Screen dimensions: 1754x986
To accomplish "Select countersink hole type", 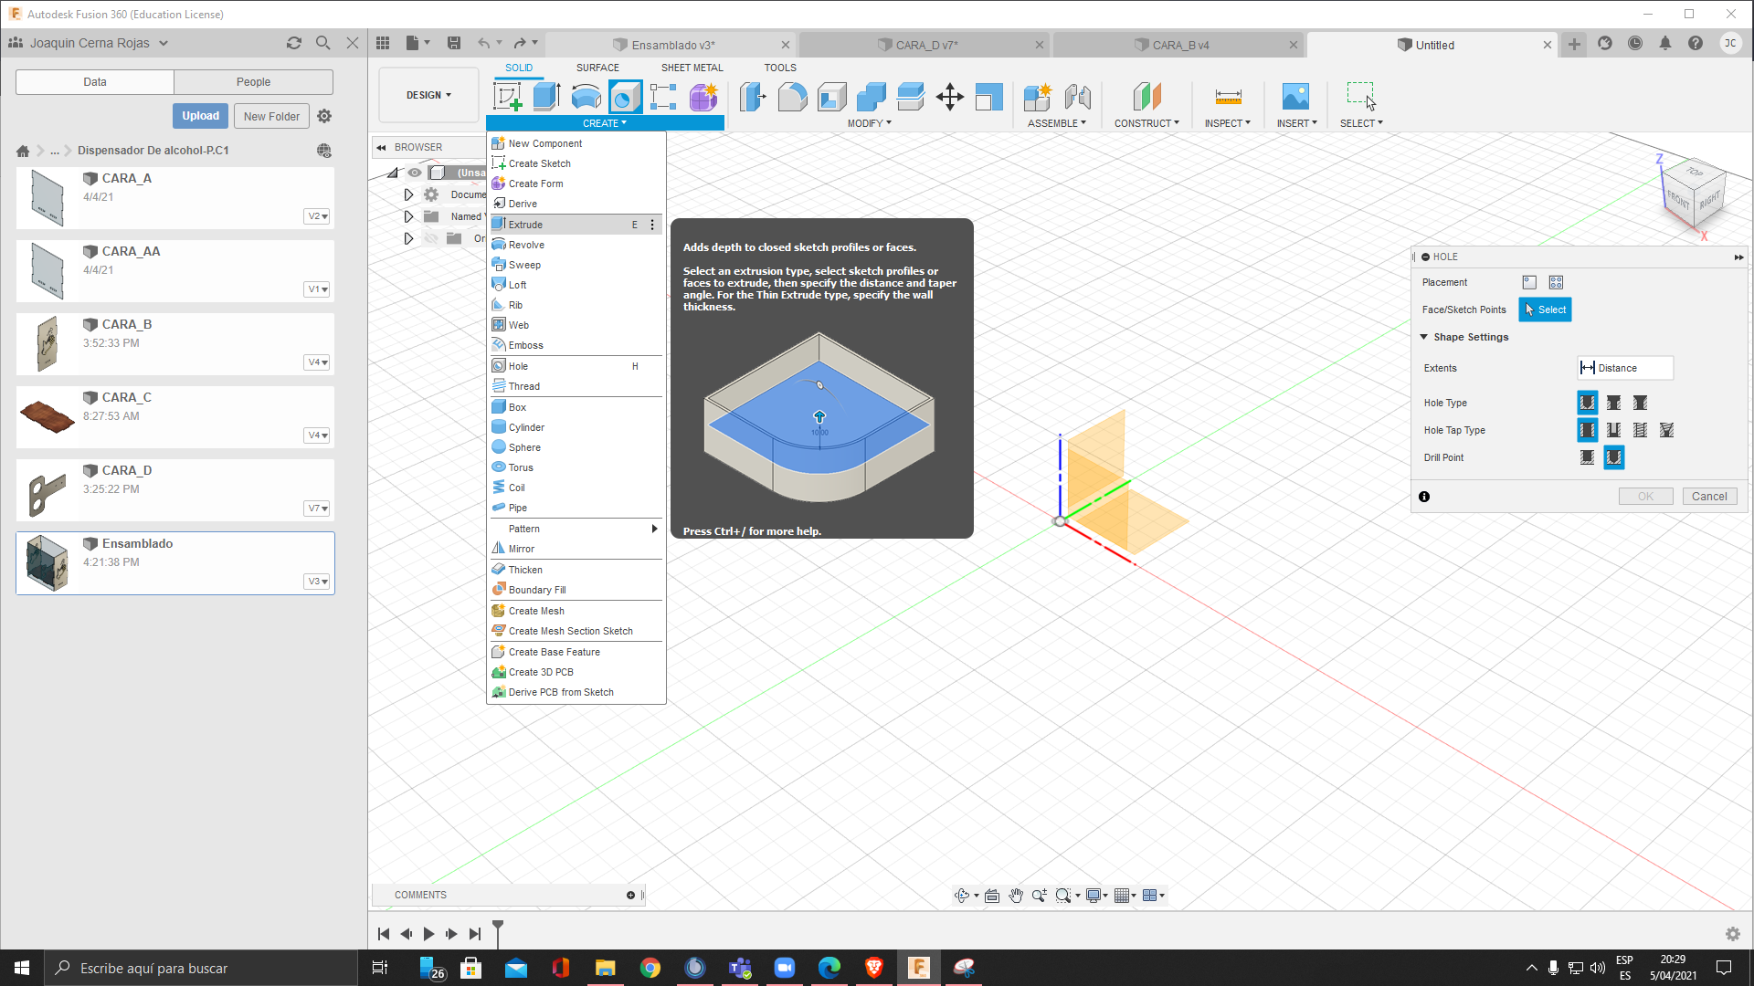I will [1641, 403].
